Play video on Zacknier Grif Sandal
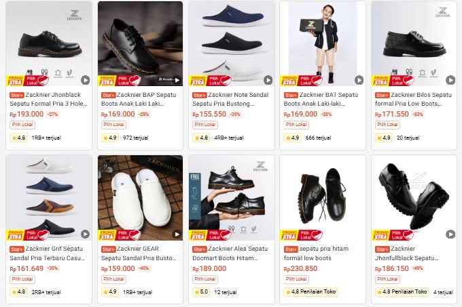This screenshot has height=307, width=462. tap(85, 234)
